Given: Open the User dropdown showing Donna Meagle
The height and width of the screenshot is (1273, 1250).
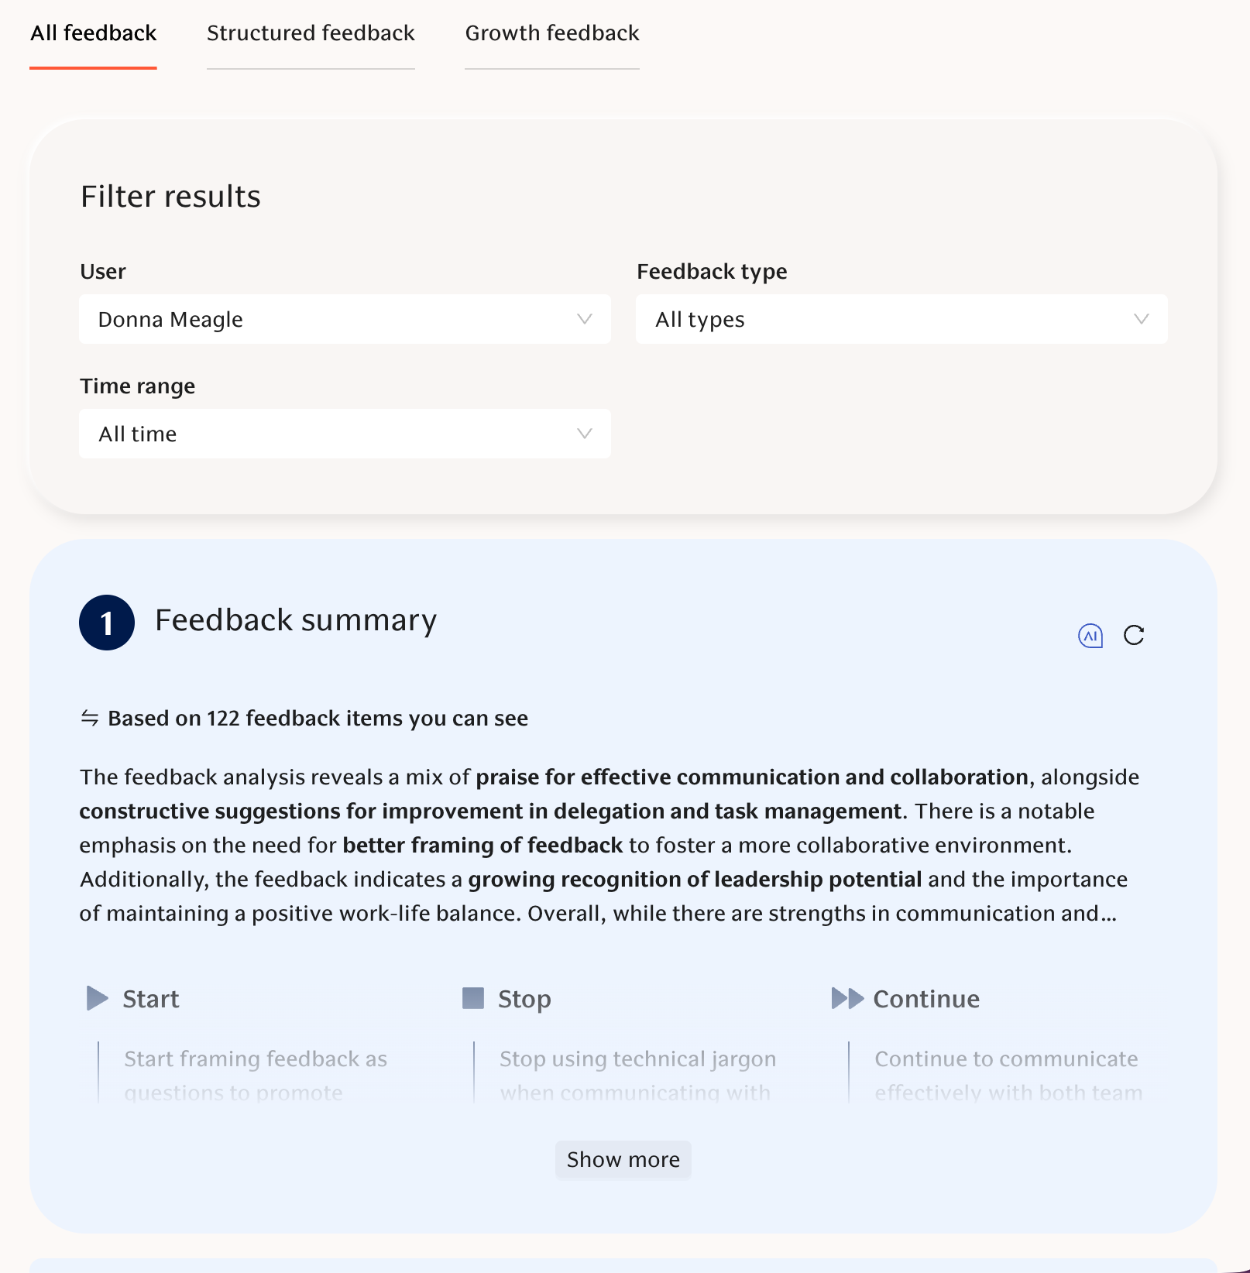Looking at the screenshot, I should pyautogui.click(x=345, y=319).
